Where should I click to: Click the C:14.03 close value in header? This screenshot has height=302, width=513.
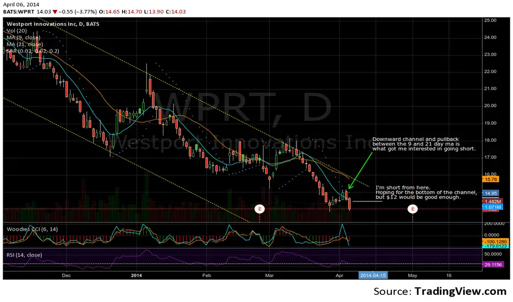[x=176, y=12]
